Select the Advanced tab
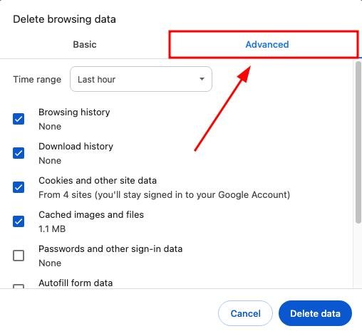The width and height of the screenshot is (362, 336). point(267,44)
